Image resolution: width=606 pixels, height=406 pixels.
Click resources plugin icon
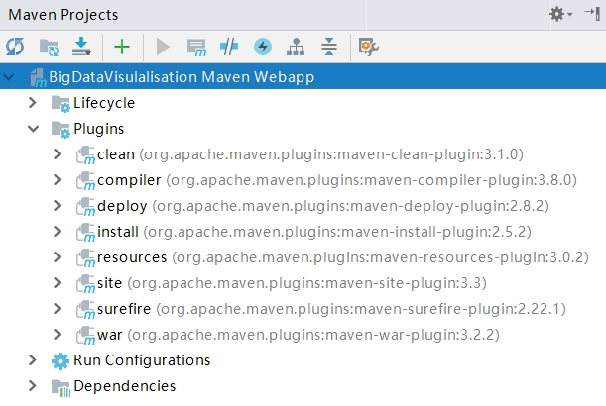(85, 258)
